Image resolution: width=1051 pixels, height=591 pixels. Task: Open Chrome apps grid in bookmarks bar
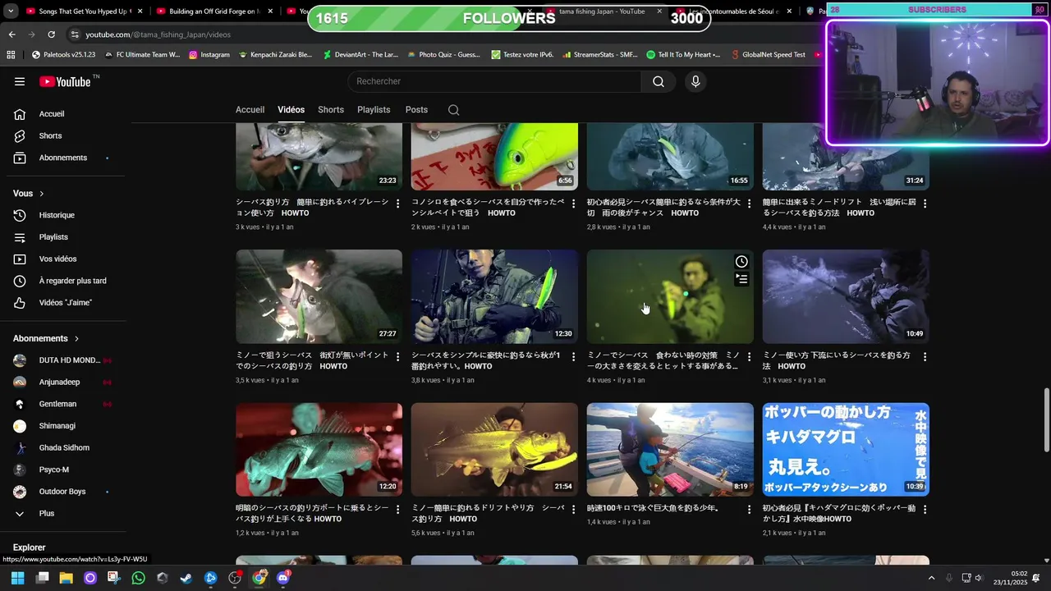(11, 55)
